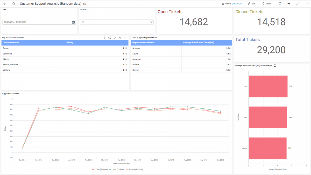Pin the Top 5 Satisfied Customer widget
Image resolution: width=311 pixels, height=175 pixels.
coord(104,38)
